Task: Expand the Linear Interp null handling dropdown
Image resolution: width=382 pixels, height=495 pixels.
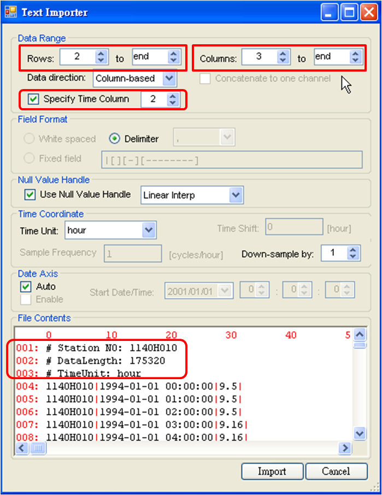Action: pos(236,195)
